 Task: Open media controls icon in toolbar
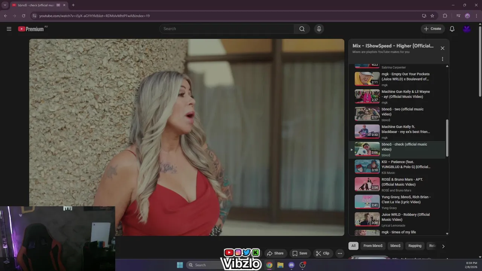coord(458,16)
